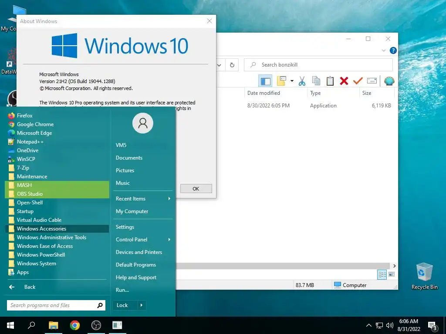Refresh the Explorer folder view
The height and width of the screenshot is (334, 446).
tap(232, 65)
